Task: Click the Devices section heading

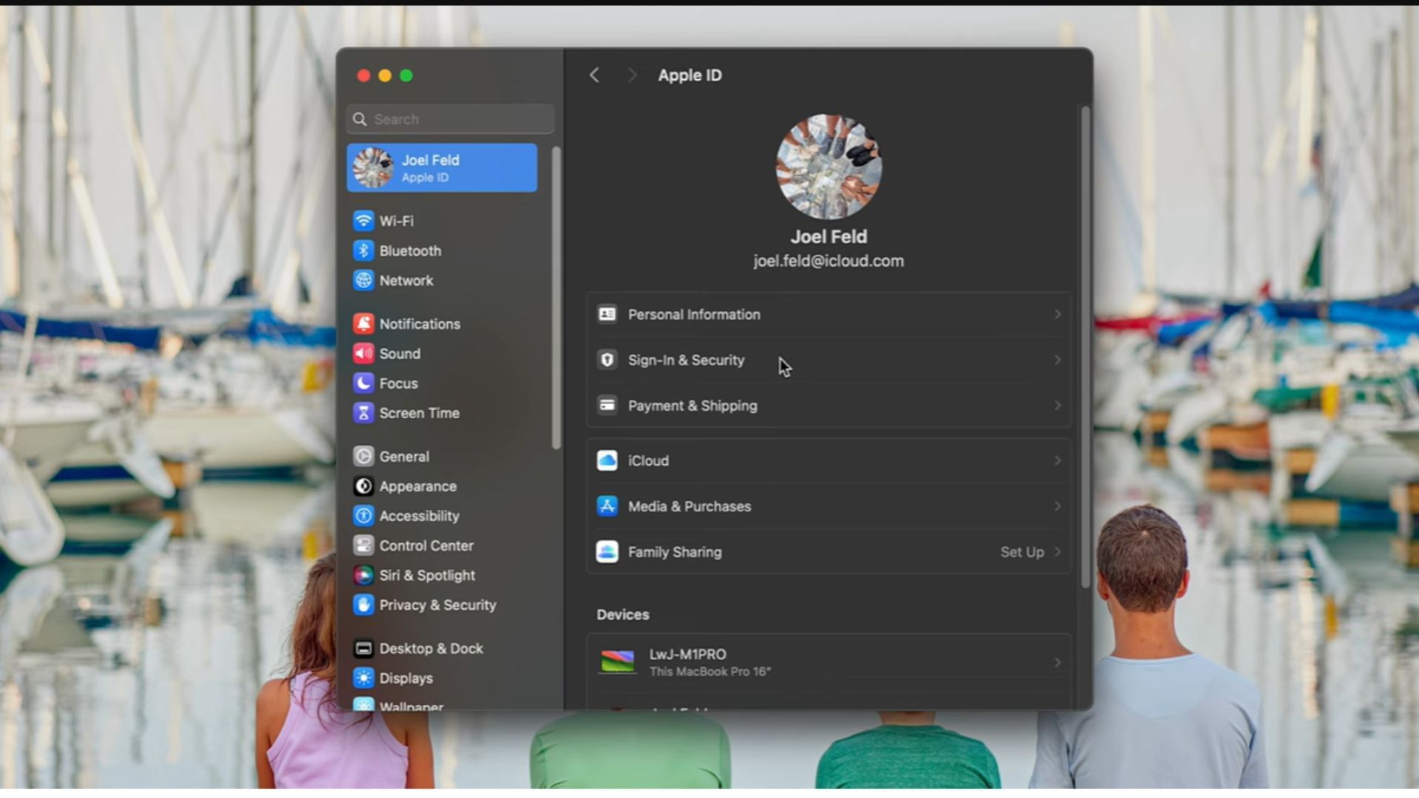Action: (623, 615)
